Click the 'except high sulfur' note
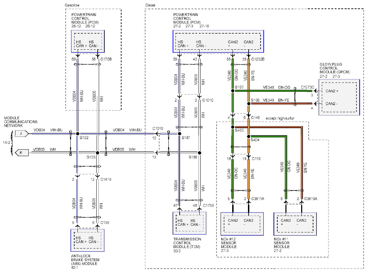 [x=280, y=118]
